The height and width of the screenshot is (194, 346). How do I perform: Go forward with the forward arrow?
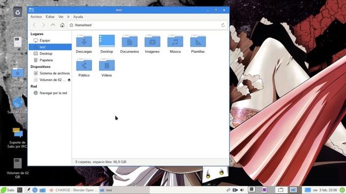click(x=43, y=25)
